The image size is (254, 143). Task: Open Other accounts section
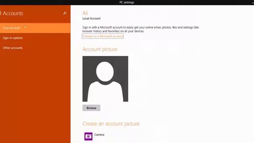click(x=35, y=48)
